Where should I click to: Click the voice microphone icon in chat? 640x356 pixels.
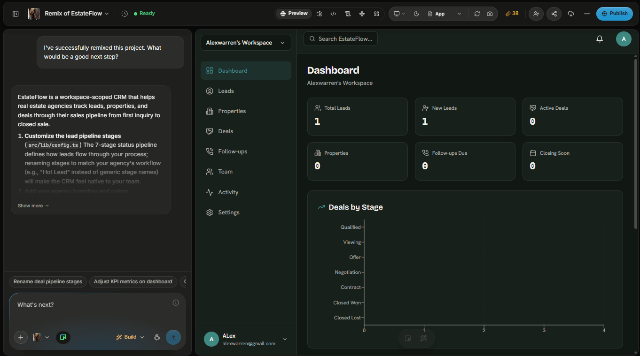click(x=157, y=337)
